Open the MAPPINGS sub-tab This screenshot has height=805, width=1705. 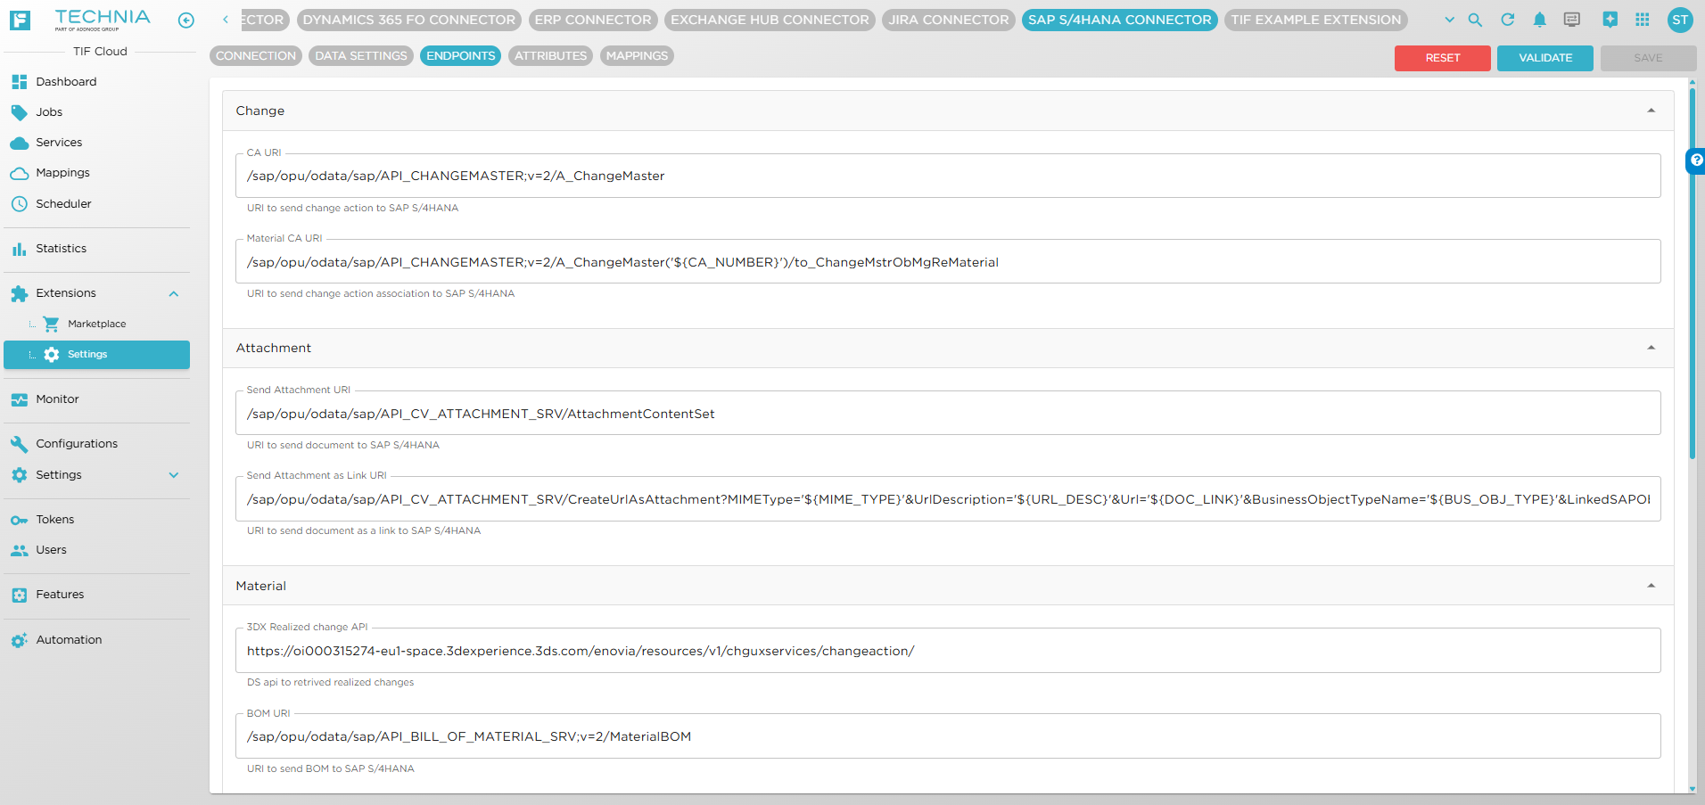(x=637, y=56)
